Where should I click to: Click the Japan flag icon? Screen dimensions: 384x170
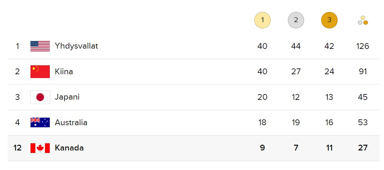click(40, 97)
